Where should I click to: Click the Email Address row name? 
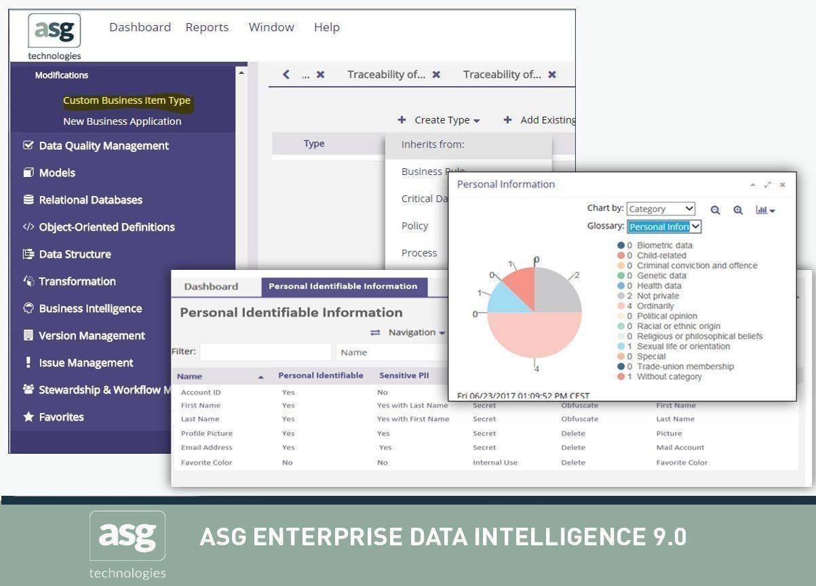click(206, 448)
